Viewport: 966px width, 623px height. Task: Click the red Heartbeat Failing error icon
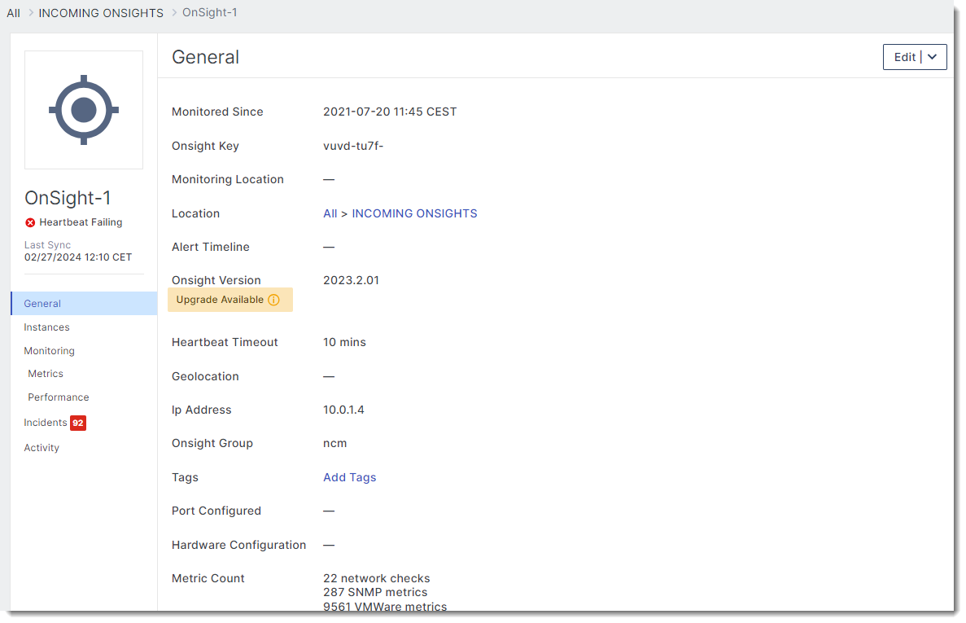(30, 222)
